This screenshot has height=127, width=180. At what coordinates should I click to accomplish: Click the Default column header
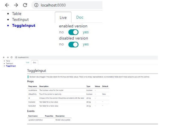pos(105,86)
